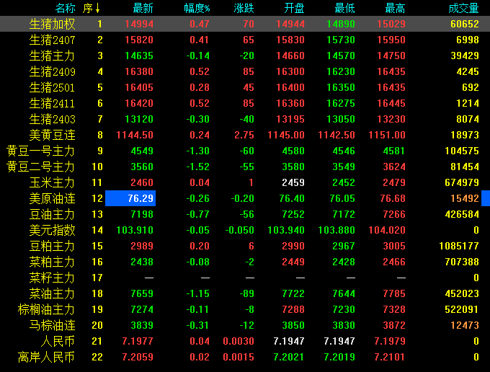
Task: Click the volume value 12473
Action: point(465,325)
